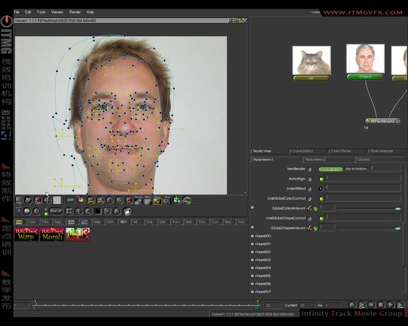
Task: Expand the shape000 parameter group
Action: (x=252, y=236)
